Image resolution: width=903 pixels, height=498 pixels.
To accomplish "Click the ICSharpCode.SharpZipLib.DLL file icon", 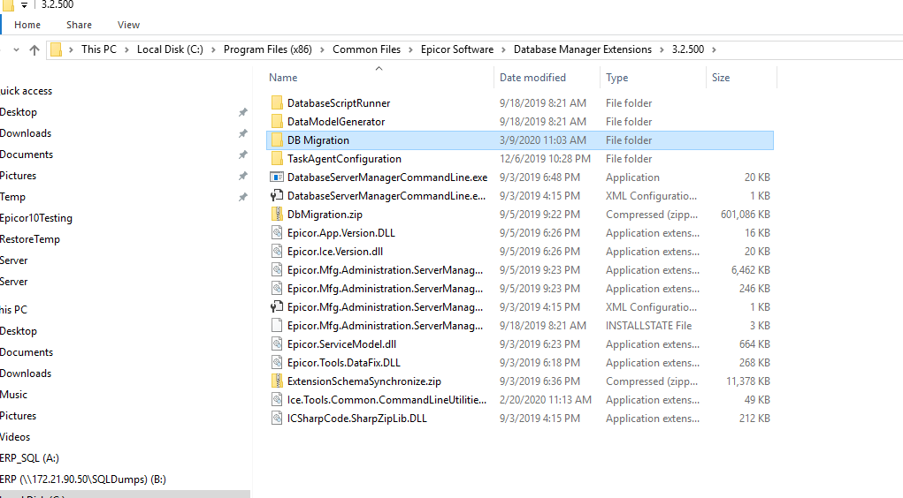I will 277,418.
